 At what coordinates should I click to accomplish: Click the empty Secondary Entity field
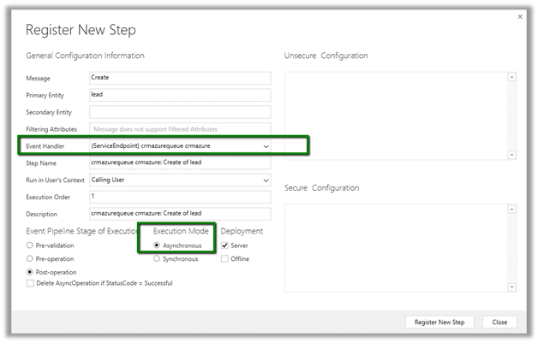[x=179, y=112]
